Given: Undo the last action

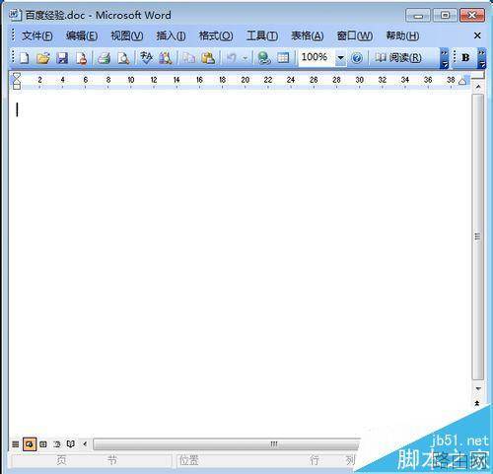Looking at the screenshot, I should (x=232, y=58).
